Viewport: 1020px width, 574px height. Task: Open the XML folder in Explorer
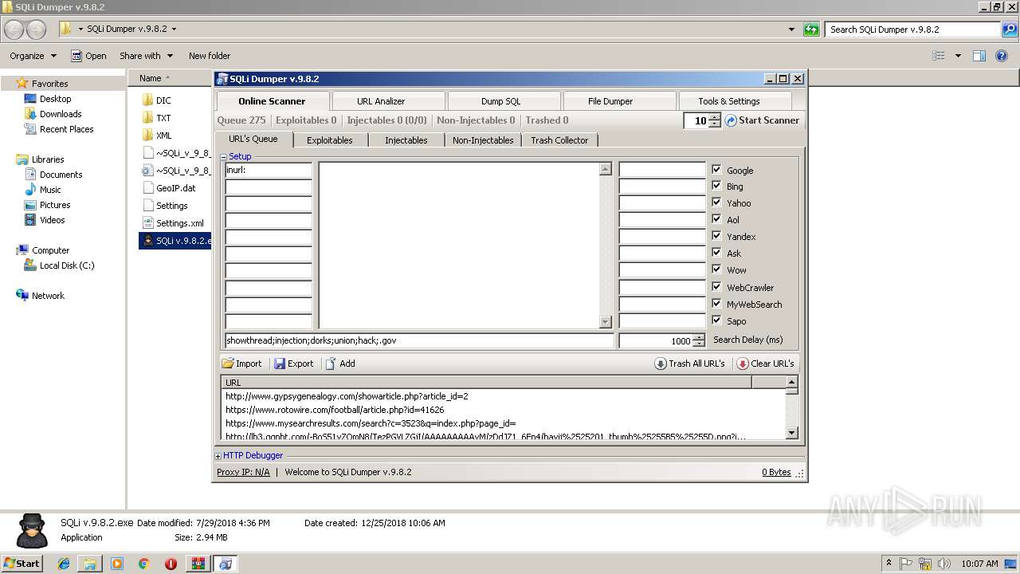point(156,136)
